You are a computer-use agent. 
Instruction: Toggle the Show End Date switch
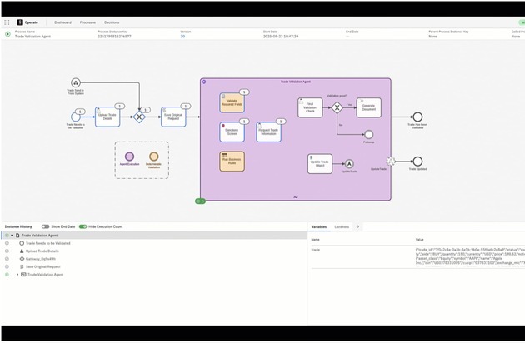point(46,226)
